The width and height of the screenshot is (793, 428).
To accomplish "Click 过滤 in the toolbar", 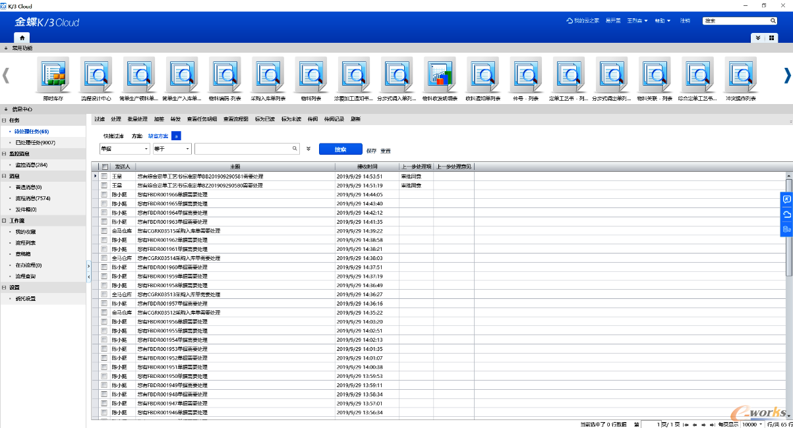I will pyautogui.click(x=100, y=119).
